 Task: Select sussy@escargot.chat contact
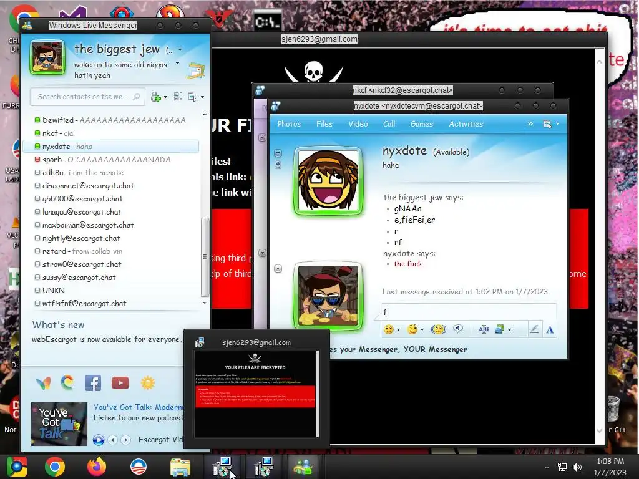(x=110, y=278)
